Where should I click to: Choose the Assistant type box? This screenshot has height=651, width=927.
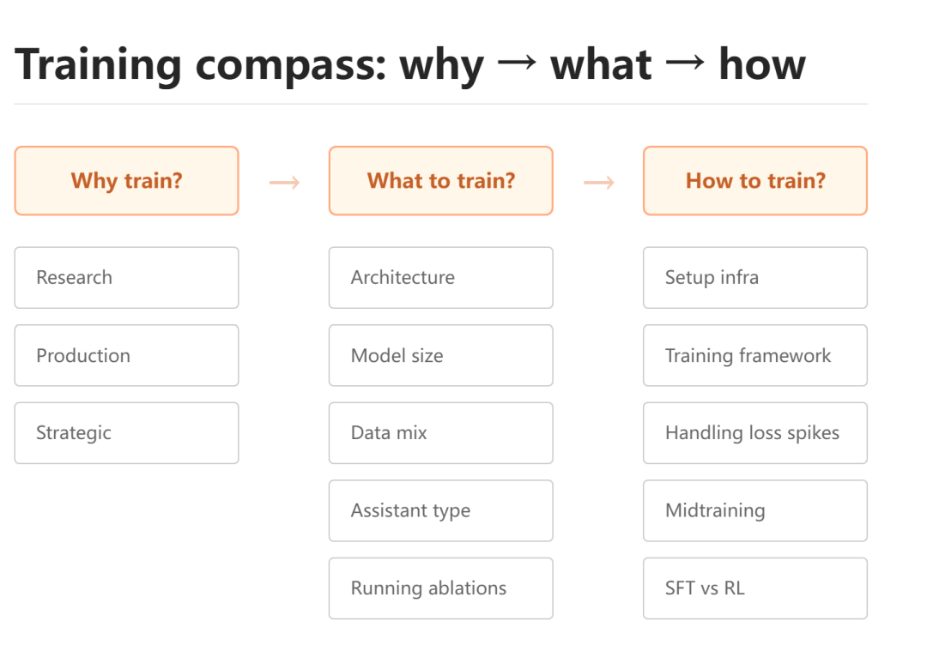pos(440,511)
